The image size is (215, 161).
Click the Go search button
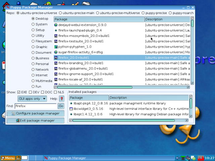click(x=61, y=106)
